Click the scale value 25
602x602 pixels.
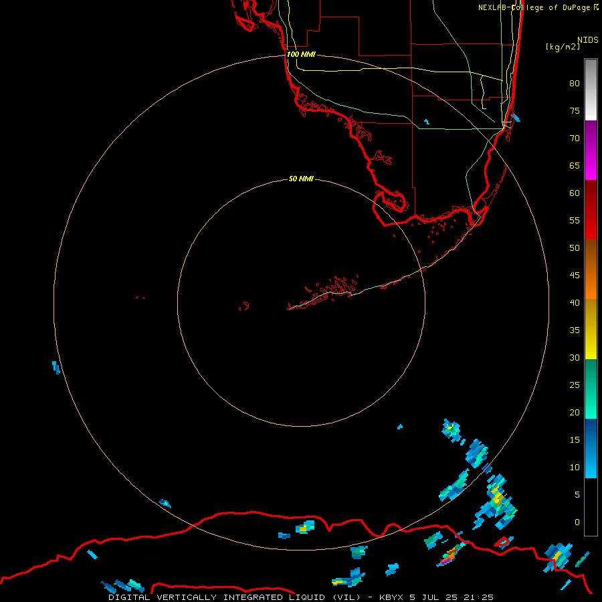click(575, 385)
